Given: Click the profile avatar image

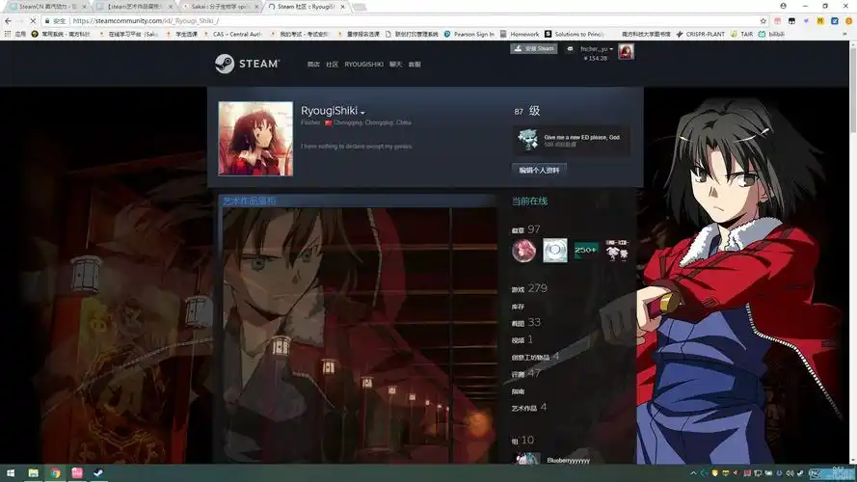Looking at the screenshot, I should click(x=255, y=138).
